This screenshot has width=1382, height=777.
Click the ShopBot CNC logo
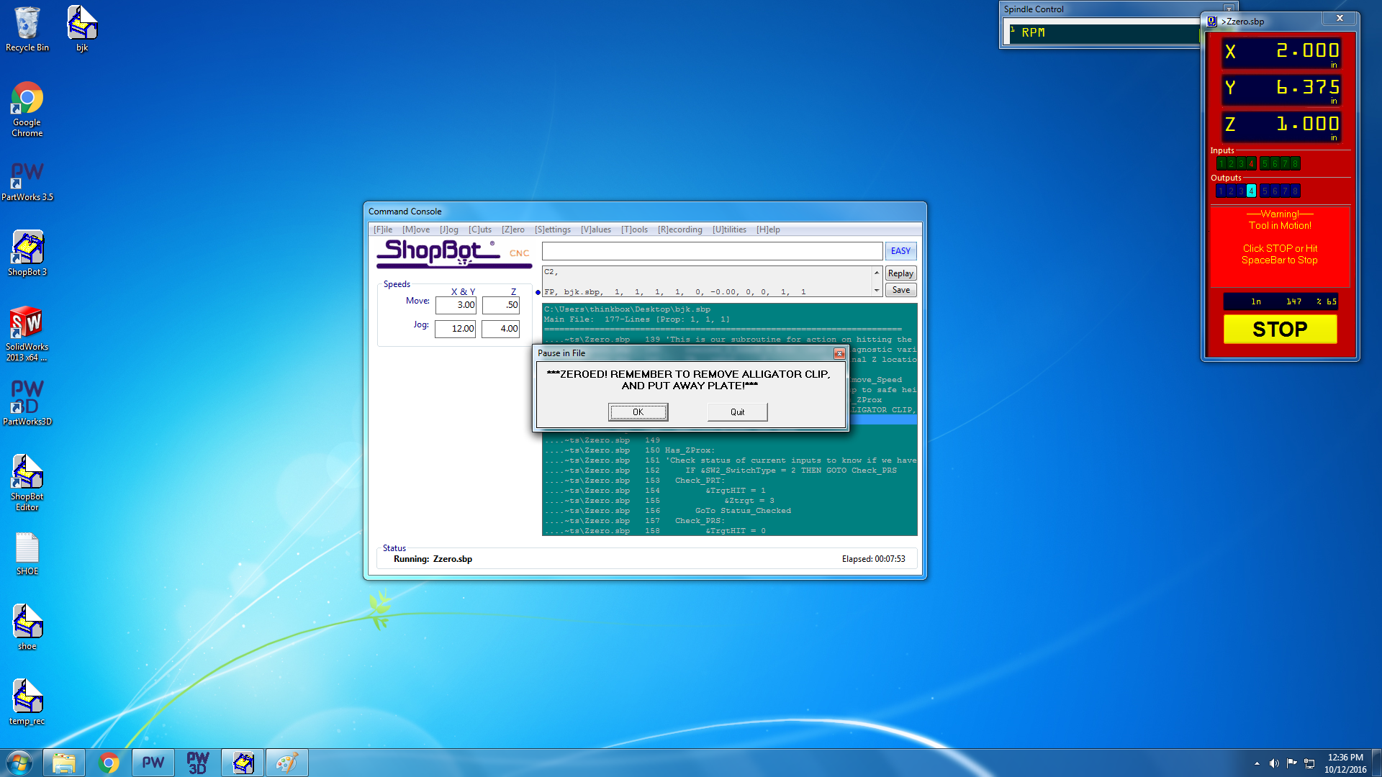click(453, 253)
